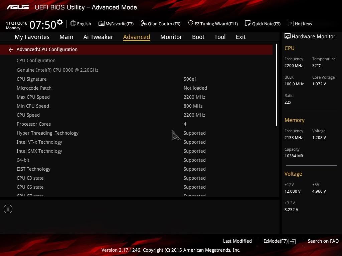The width and height of the screenshot is (342, 256).
Task: Click the EZ Tuning Wizard lightbulb icon
Action: tap(190, 23)
